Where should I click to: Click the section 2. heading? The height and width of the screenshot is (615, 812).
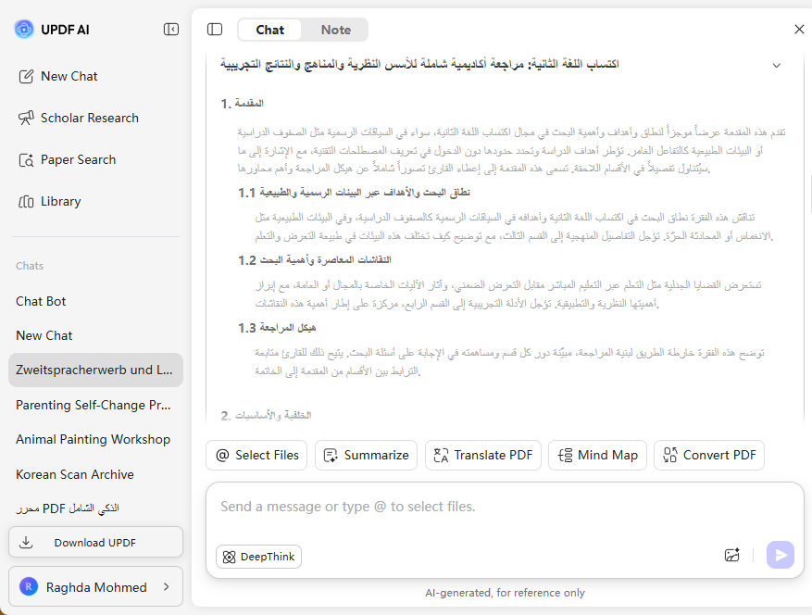[x=266, y=416]
